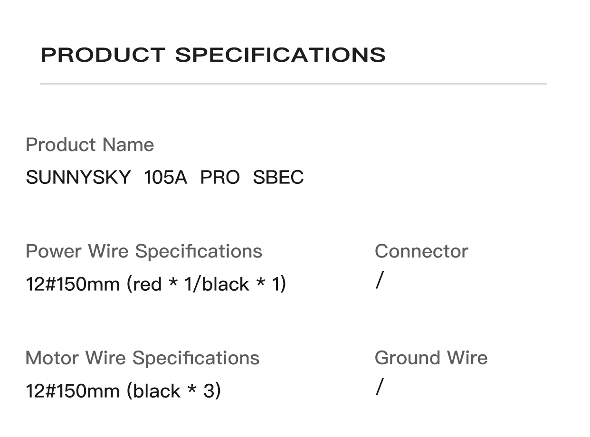Click the SBEC text in product name
Viewport: 590px width, 437px height.
point(278,177)
